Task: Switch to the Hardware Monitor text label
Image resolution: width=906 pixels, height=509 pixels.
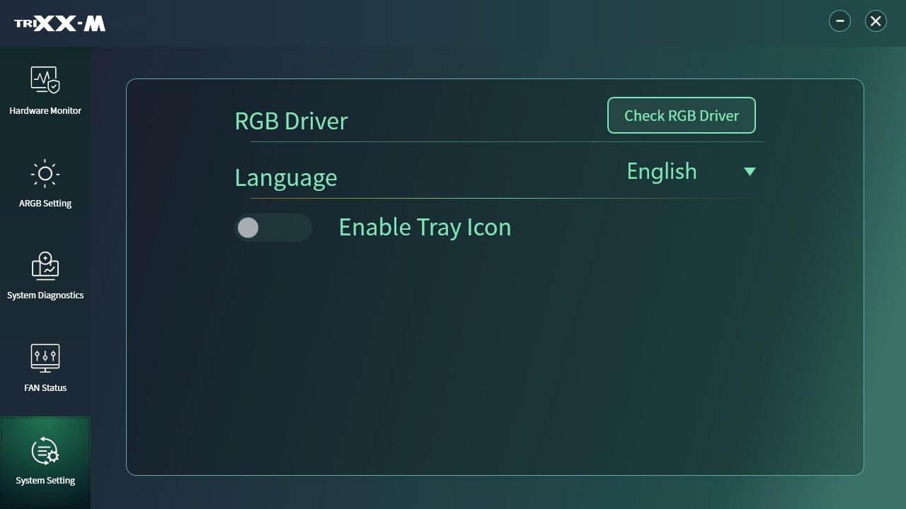Action: click(45, 111)
